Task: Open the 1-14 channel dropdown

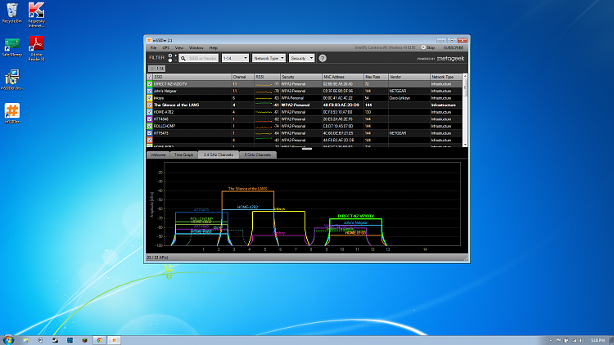Action: (x=235, y=58)
